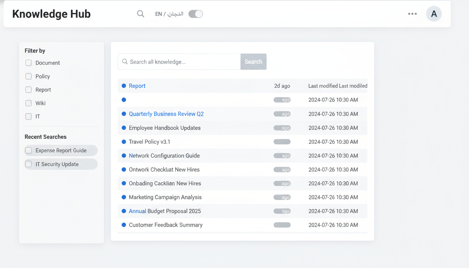Click the Search button
Screen dimensions: 469x268
pos(253,62)
